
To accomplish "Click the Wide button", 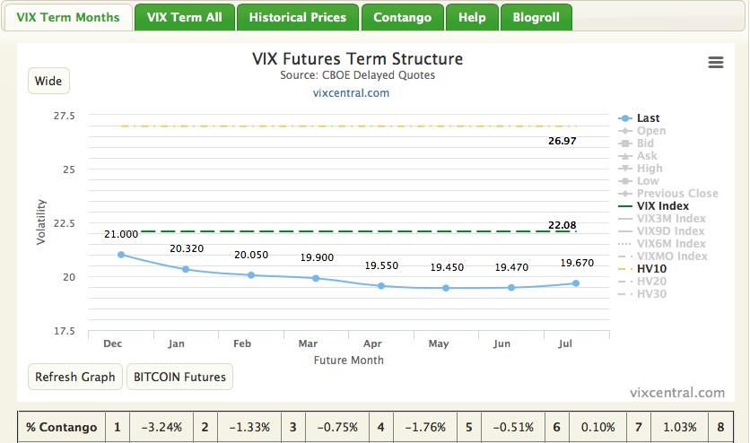I will click(48, 82).
